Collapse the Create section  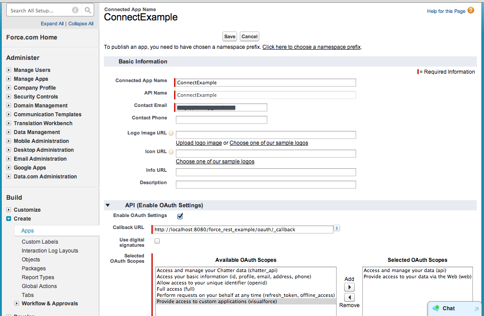[8, 219]
